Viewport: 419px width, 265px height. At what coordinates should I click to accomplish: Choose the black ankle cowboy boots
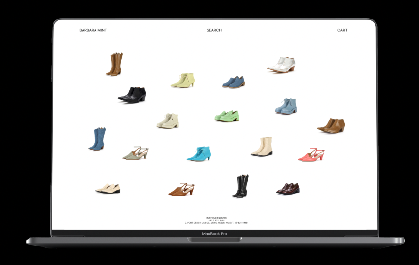click(132, 95)
